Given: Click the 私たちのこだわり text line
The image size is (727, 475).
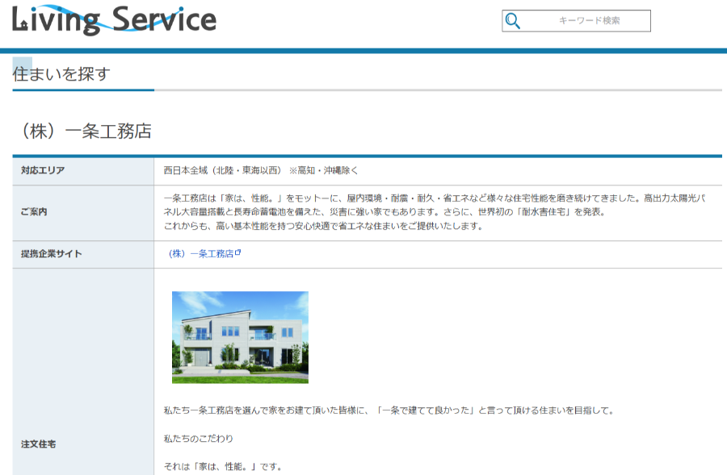Looking at the screenshot, I should [199, 439].
